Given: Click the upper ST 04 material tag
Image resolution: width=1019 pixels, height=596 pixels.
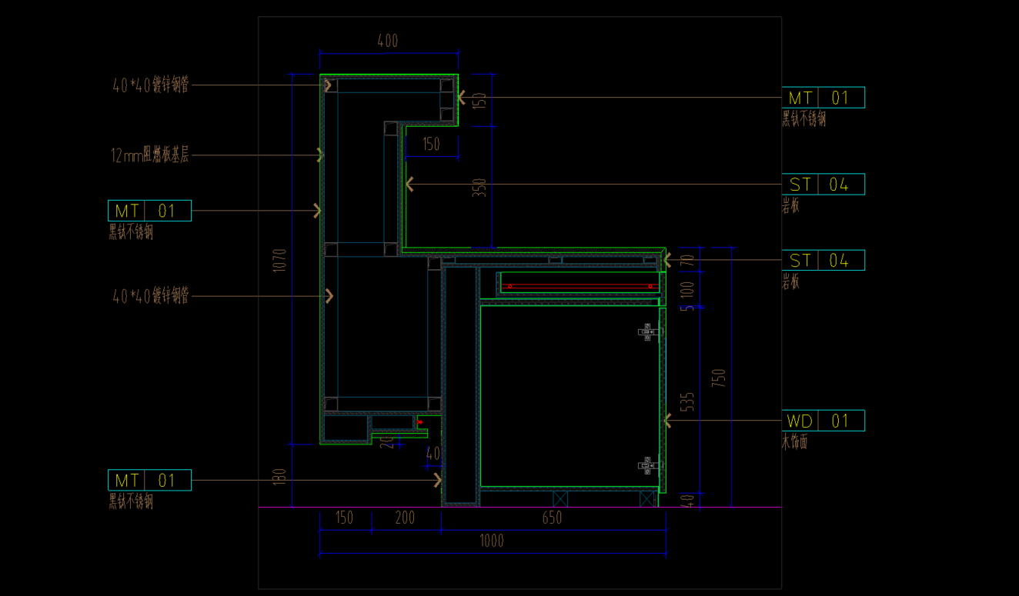Looking at the screenshot, I should (823, 185).
